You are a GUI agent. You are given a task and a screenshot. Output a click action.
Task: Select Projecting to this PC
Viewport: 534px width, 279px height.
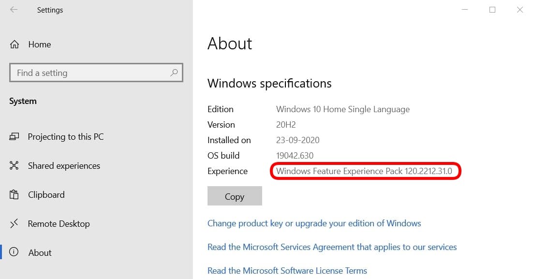point(66,137)
